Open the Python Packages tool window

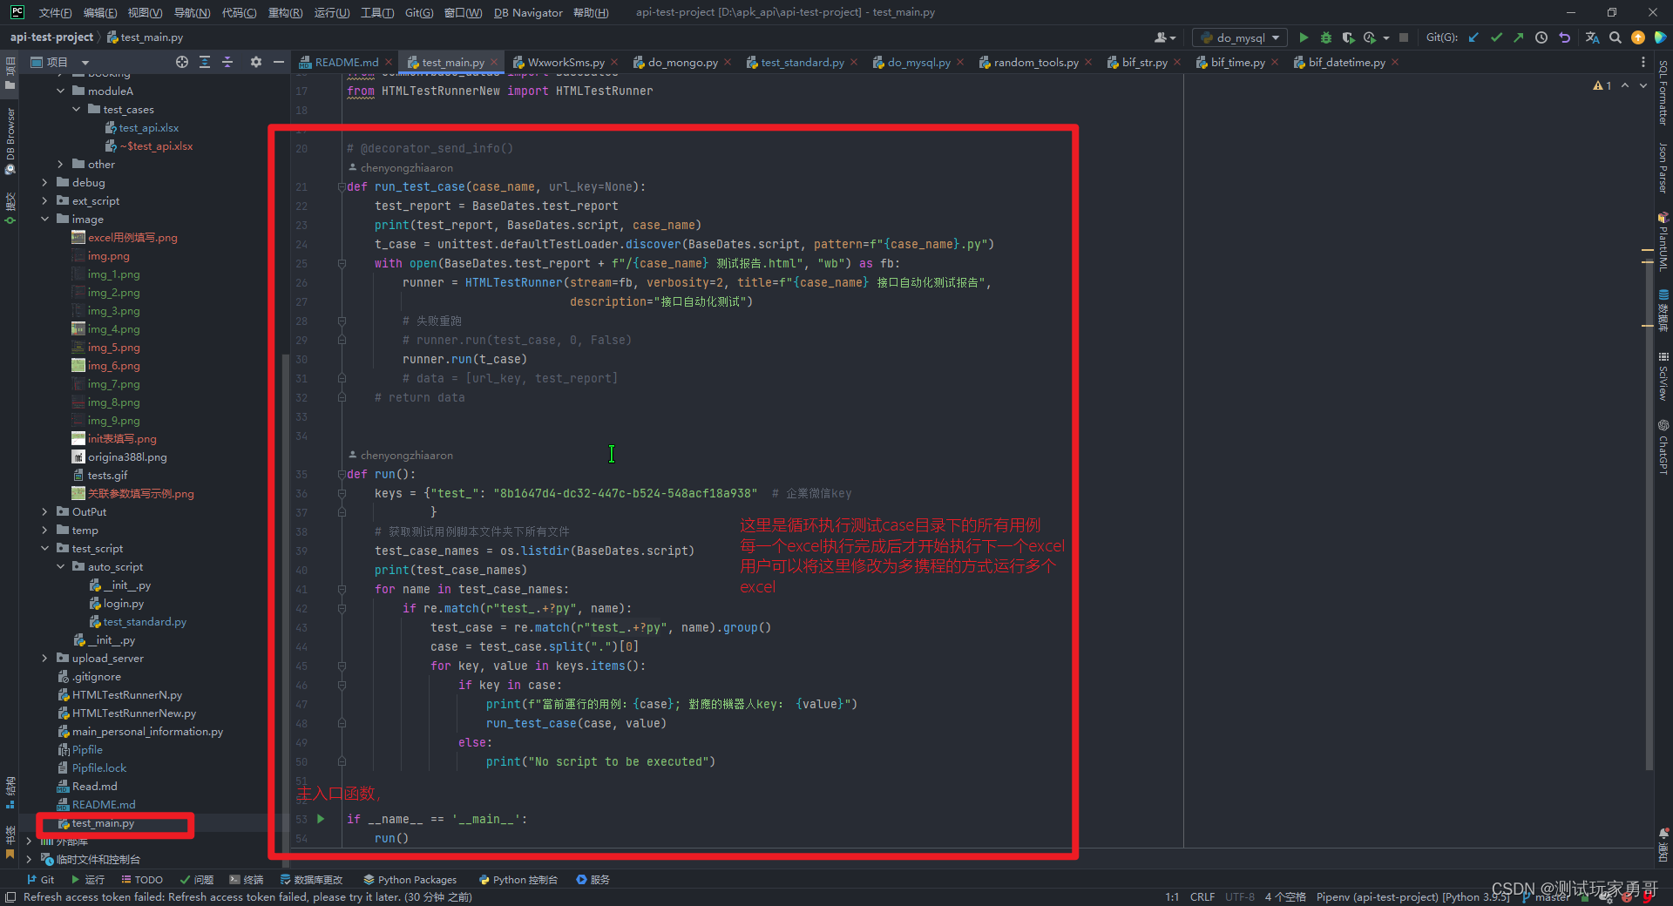[410, 880]
